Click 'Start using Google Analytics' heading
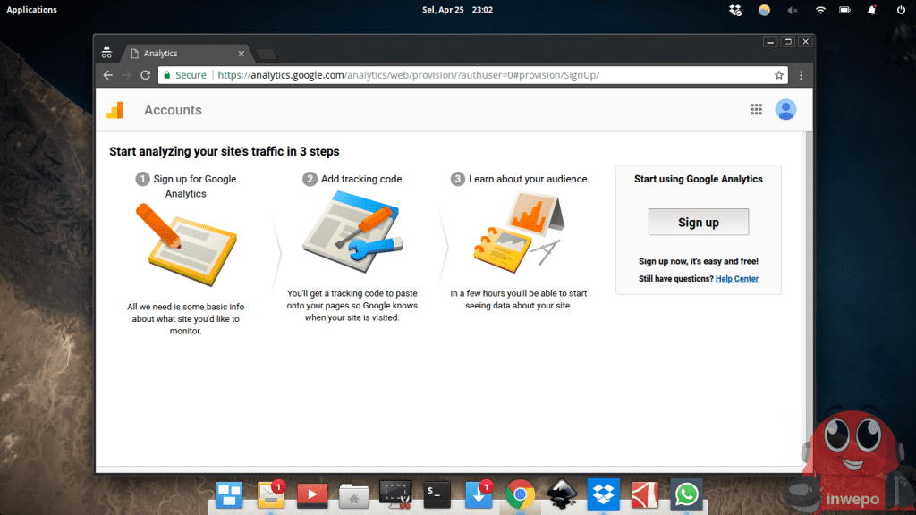 pos(698,179)
